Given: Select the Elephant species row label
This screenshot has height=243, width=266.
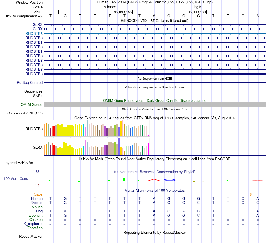Looking at the screenshot, I should [35, 215].
